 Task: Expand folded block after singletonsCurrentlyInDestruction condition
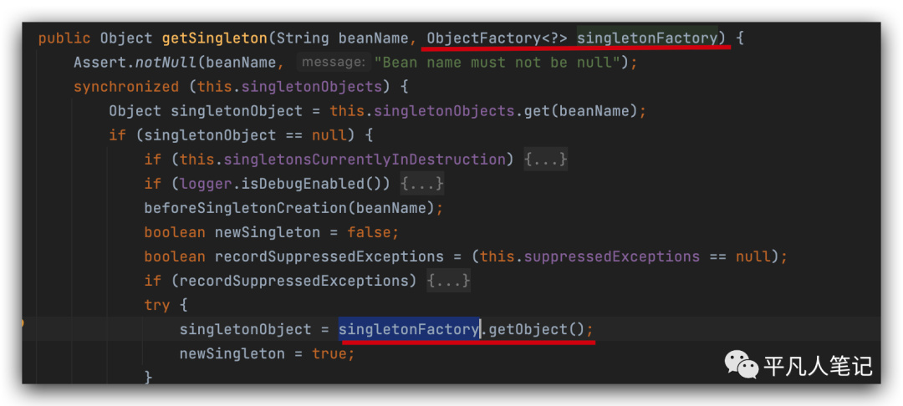pyautogui.click(x=545, y=159)
